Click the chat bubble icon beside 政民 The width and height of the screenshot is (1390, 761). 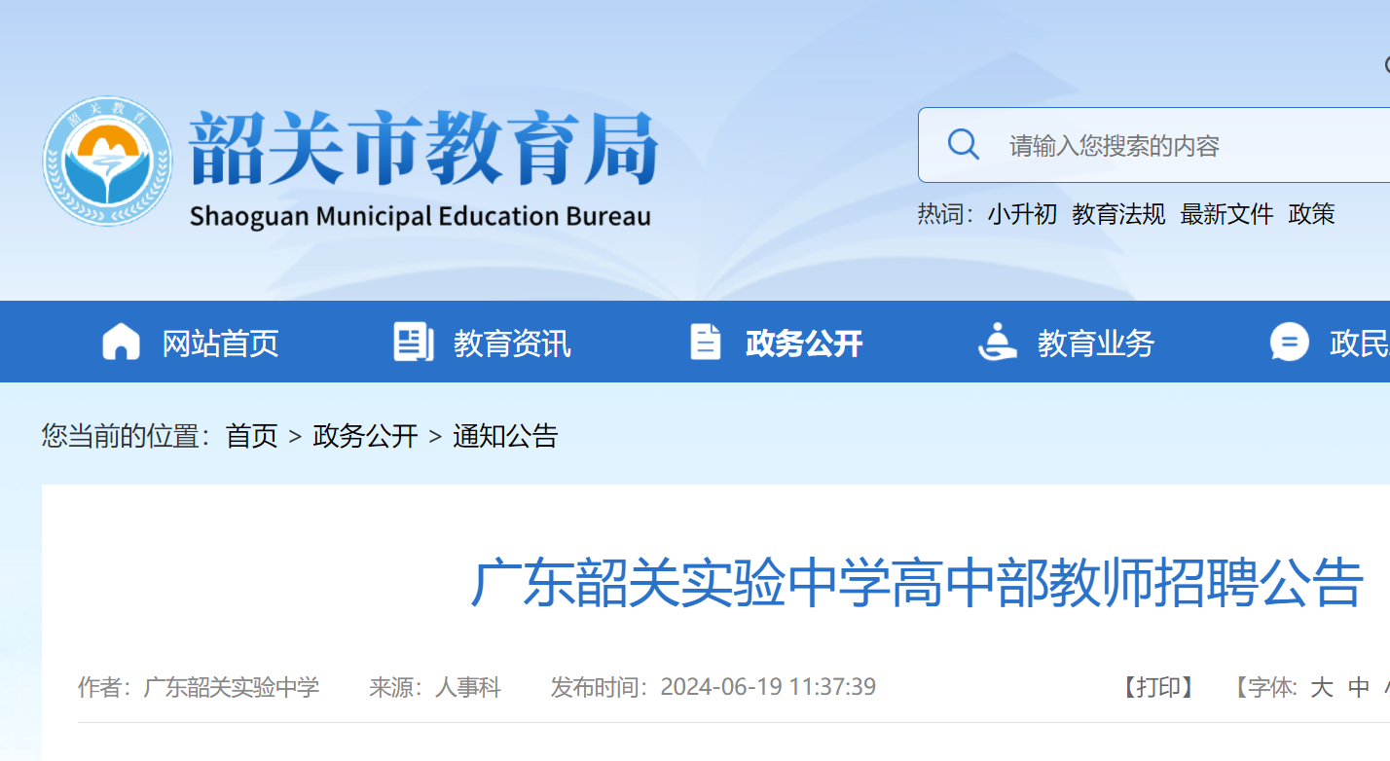pyautogui.click(x=1289, y=343)
